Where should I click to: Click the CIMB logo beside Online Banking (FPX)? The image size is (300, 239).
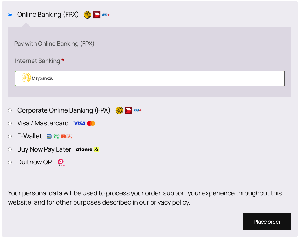tap(97, 15)
